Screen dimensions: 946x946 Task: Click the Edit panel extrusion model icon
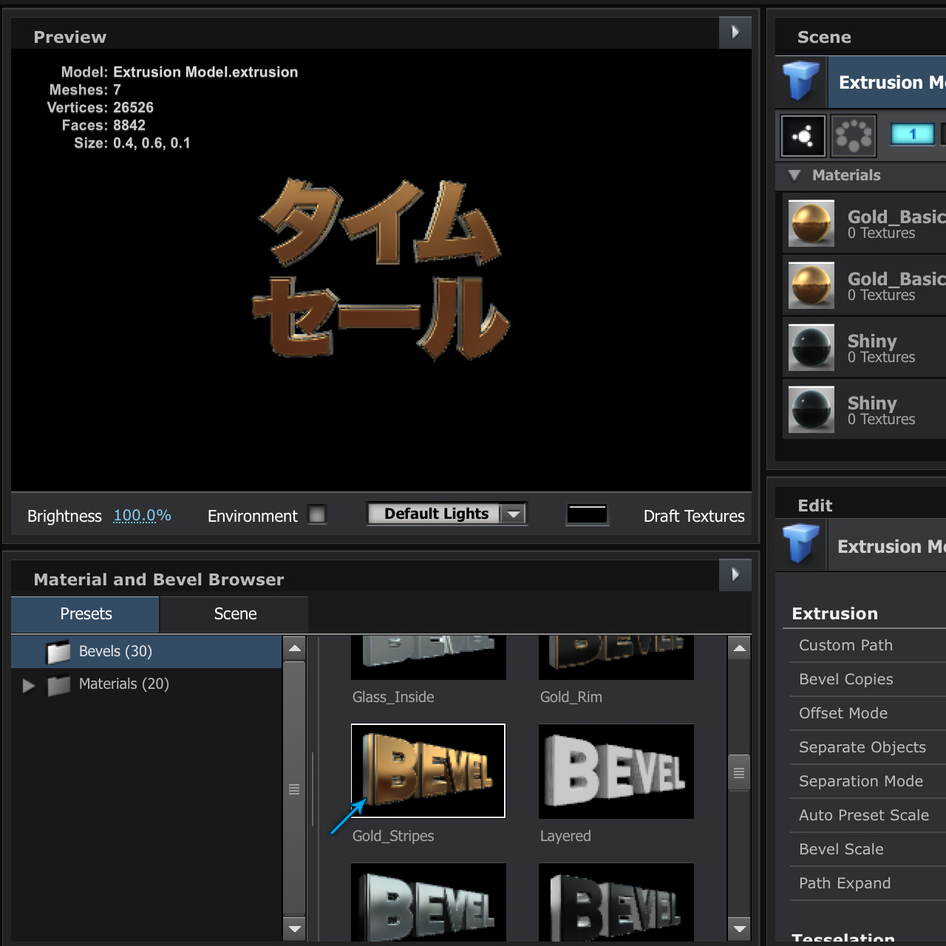[x=801, y=544]
